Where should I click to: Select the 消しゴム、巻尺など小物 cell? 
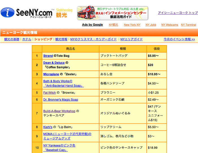[x=123, y=136]
